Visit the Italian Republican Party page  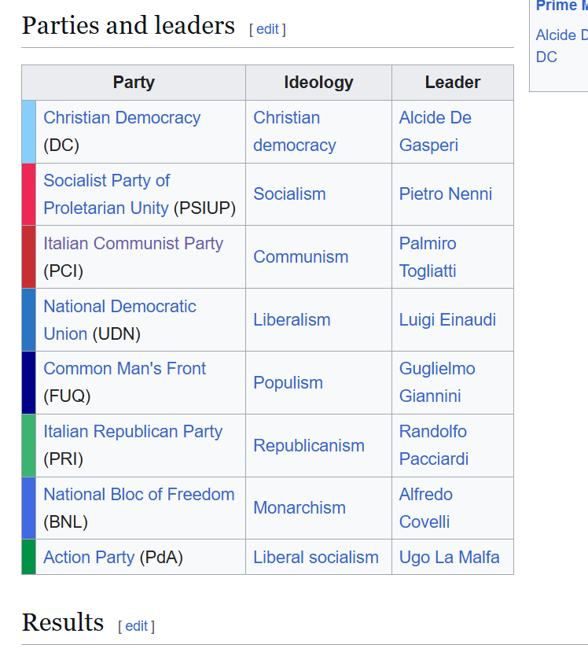133,431
